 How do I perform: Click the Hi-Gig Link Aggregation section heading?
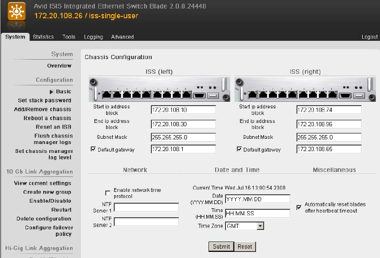(39, 248)
